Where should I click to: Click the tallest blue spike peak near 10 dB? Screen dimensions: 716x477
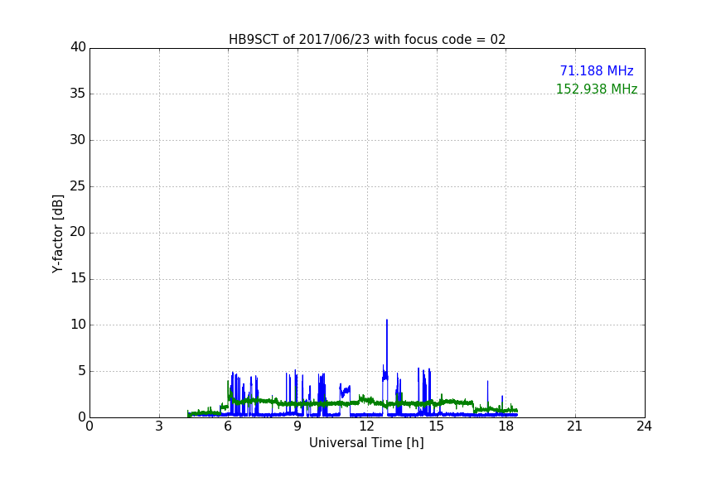(387, 320)
